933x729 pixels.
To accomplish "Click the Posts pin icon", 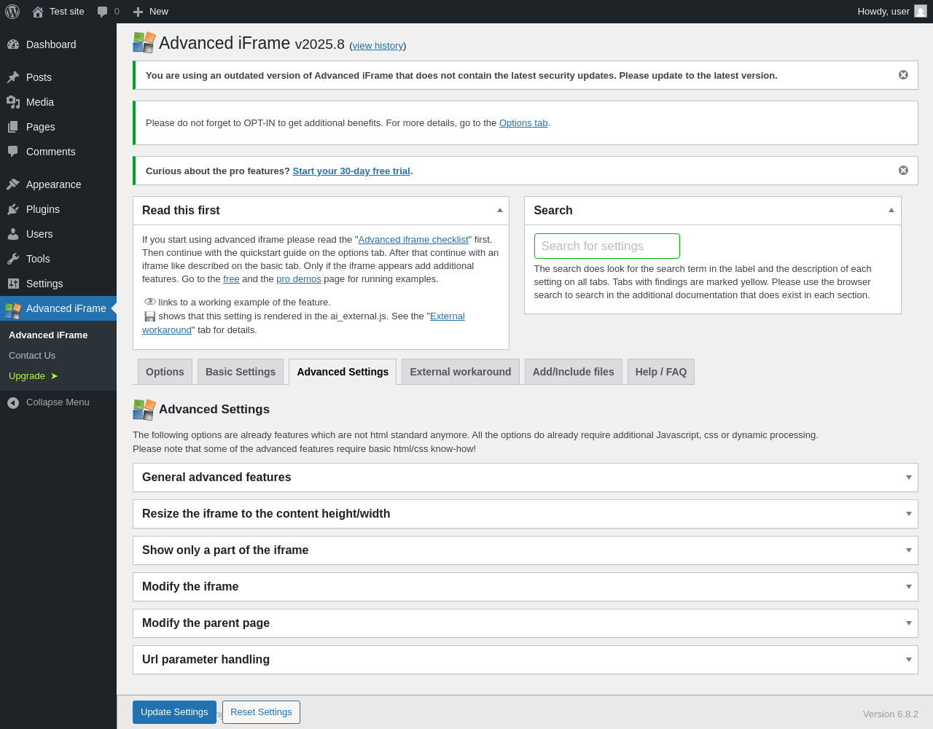I will (13, 77).
